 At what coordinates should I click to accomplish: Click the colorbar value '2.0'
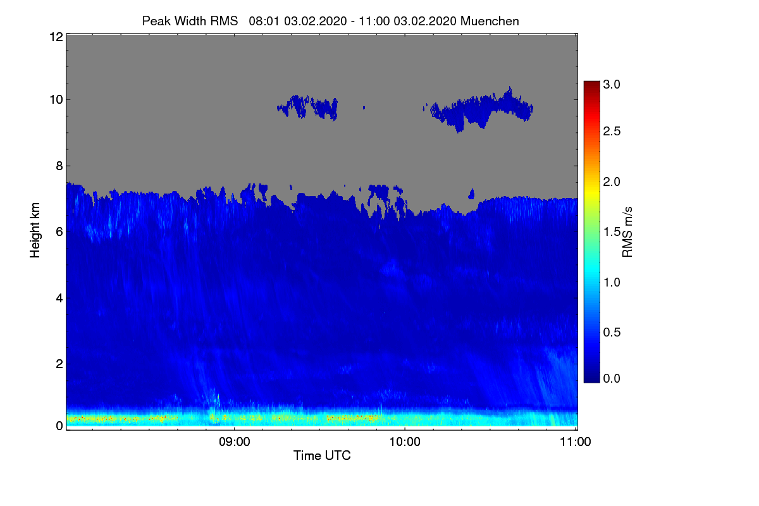[x=611, y=182]
